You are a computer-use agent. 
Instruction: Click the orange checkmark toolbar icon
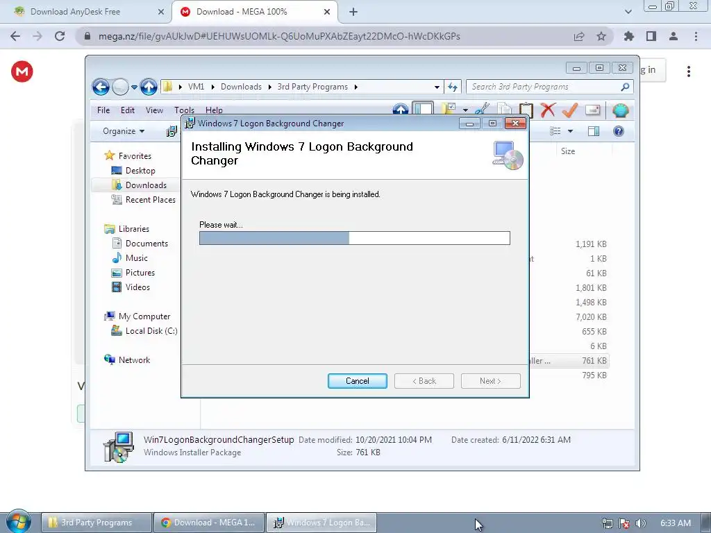click(x=570, y=109)
